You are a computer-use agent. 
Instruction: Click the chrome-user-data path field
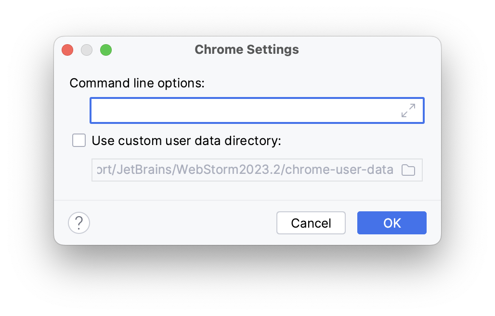(257, 170)
